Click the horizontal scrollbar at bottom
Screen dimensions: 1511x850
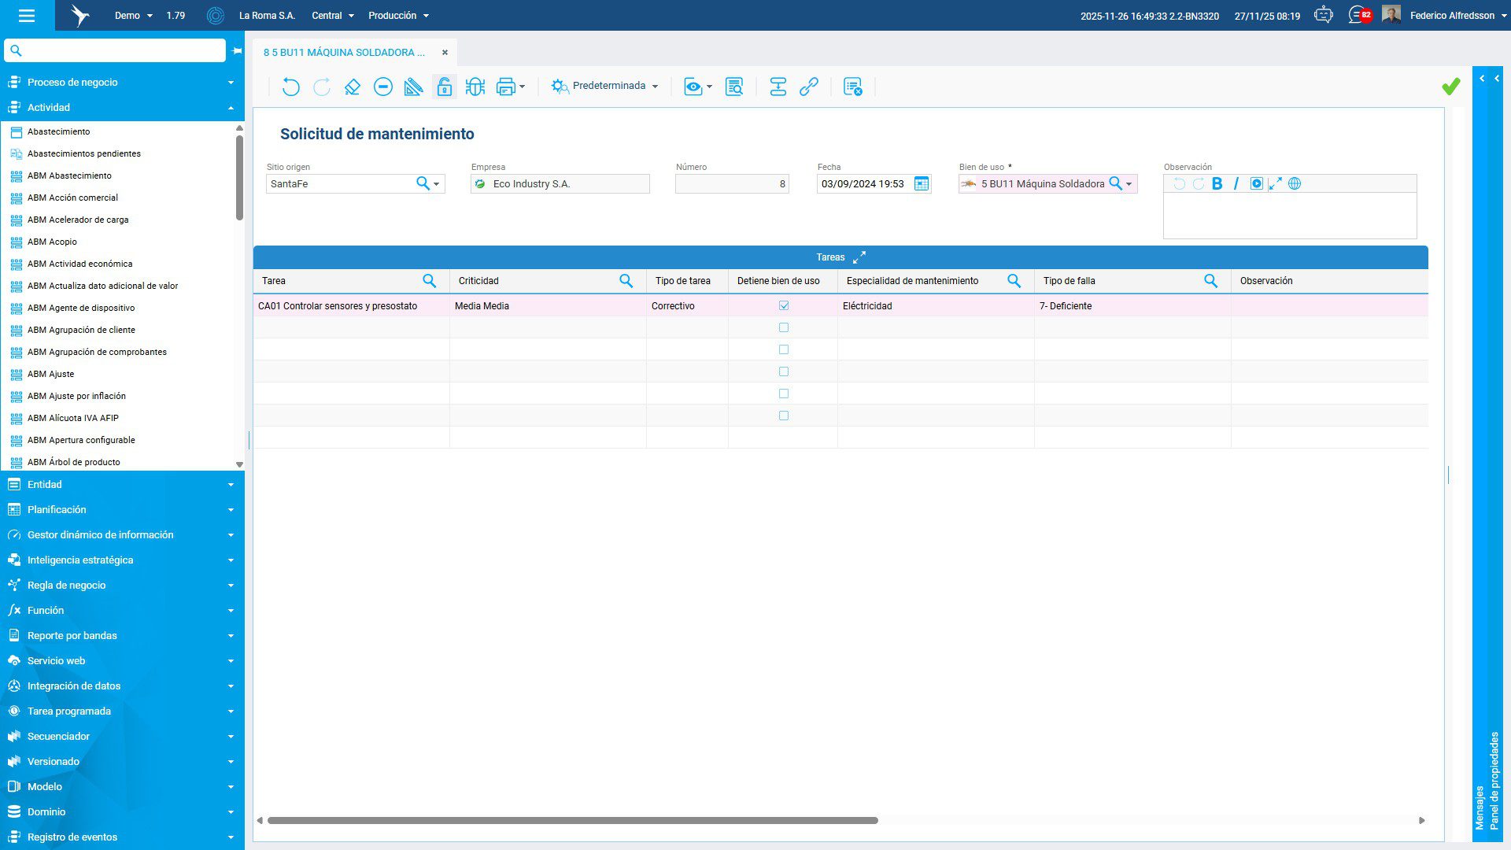(572, 820)
